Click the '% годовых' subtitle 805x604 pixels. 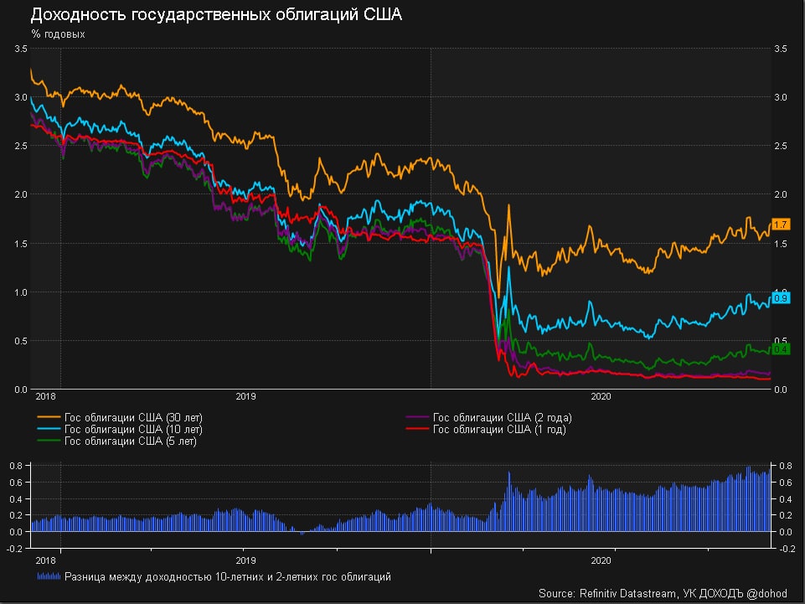(58, 34)
